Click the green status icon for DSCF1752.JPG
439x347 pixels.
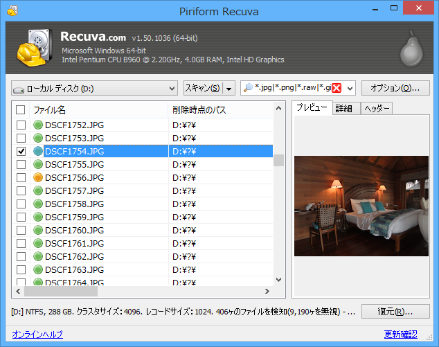pos(39,125)
